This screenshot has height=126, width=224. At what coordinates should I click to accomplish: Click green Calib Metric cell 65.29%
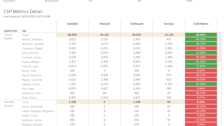(201, 39)
